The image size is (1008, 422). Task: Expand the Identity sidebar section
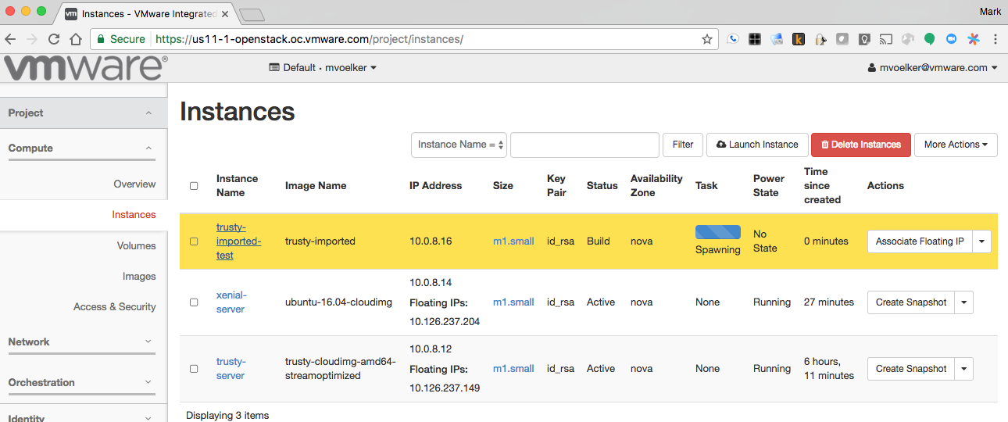(84, 418)
